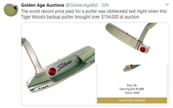173x108 pixels.
Task: Open the @GoldenAgeBid handle link
Action: pos(82,5)
